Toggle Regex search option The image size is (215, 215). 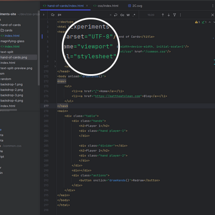(x=134, y=15)
